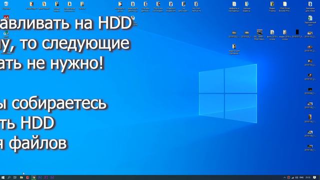320x180 pixels.
Task: Open the Windows Start menu
Action: pyautogui.click(x=3, y=177)
